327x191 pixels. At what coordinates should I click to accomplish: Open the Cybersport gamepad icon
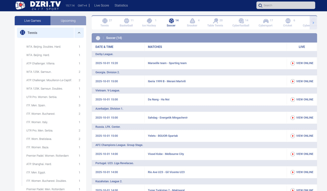click(266, 21)
